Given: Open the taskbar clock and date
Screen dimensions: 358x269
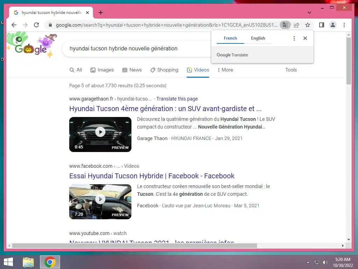Looking at the screenshot, I should click(x=343, y=262).
